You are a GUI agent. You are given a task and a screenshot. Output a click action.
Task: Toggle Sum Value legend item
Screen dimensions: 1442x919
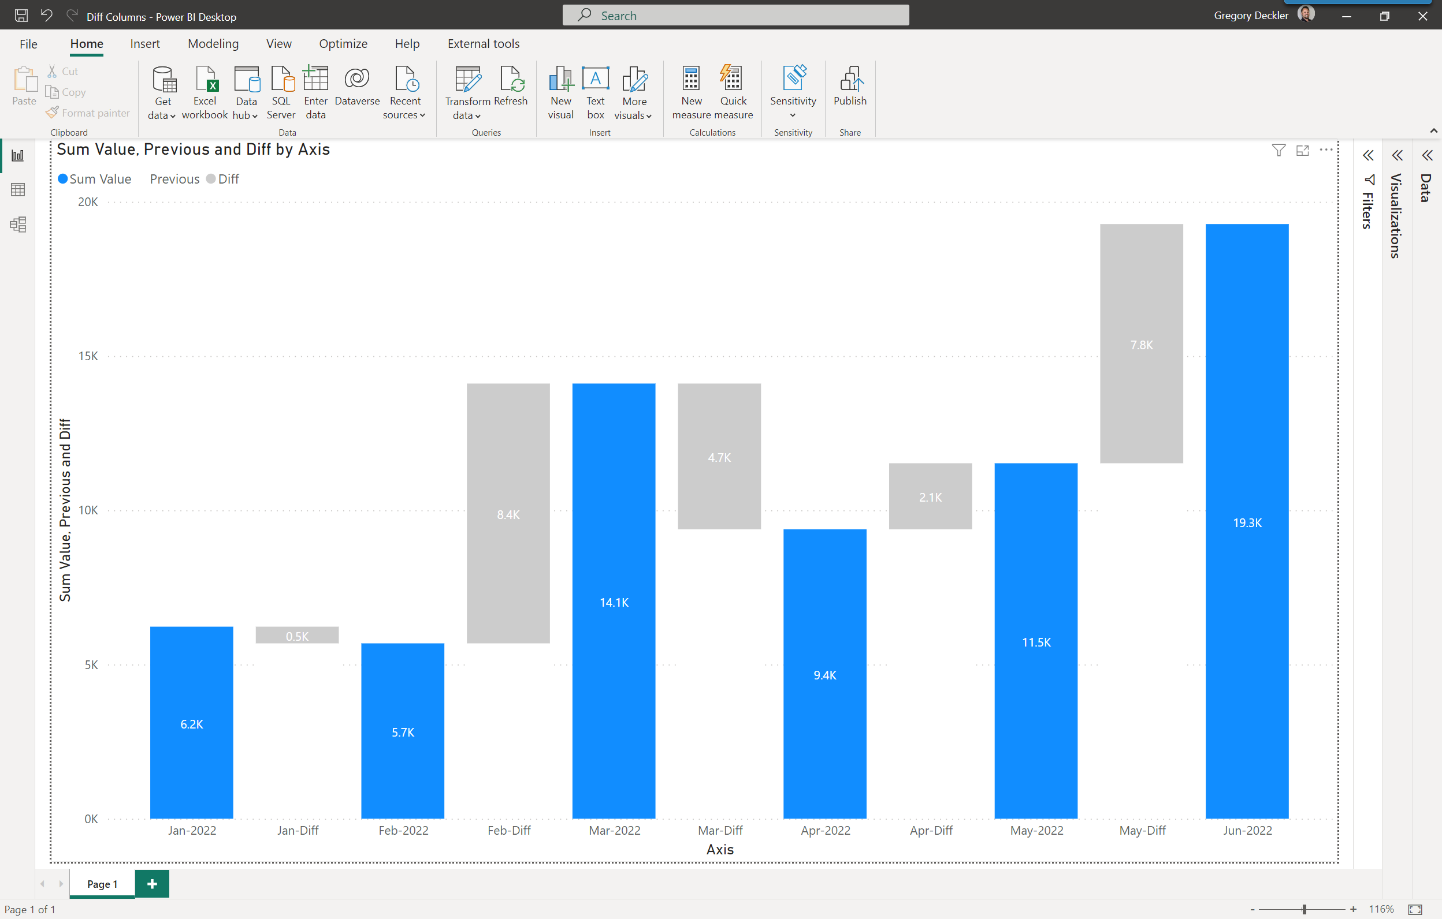[95, 179]
